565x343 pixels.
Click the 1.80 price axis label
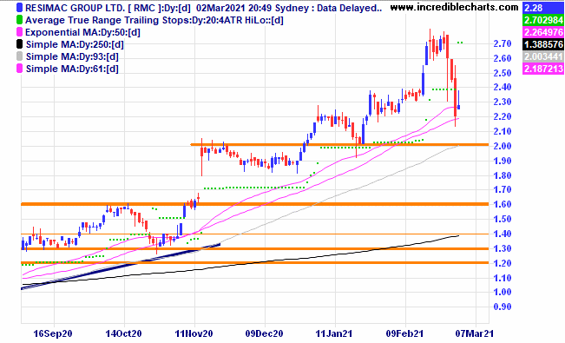503,175
